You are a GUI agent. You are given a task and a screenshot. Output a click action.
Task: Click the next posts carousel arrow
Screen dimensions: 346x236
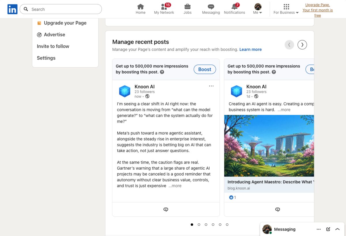point(302,45)
